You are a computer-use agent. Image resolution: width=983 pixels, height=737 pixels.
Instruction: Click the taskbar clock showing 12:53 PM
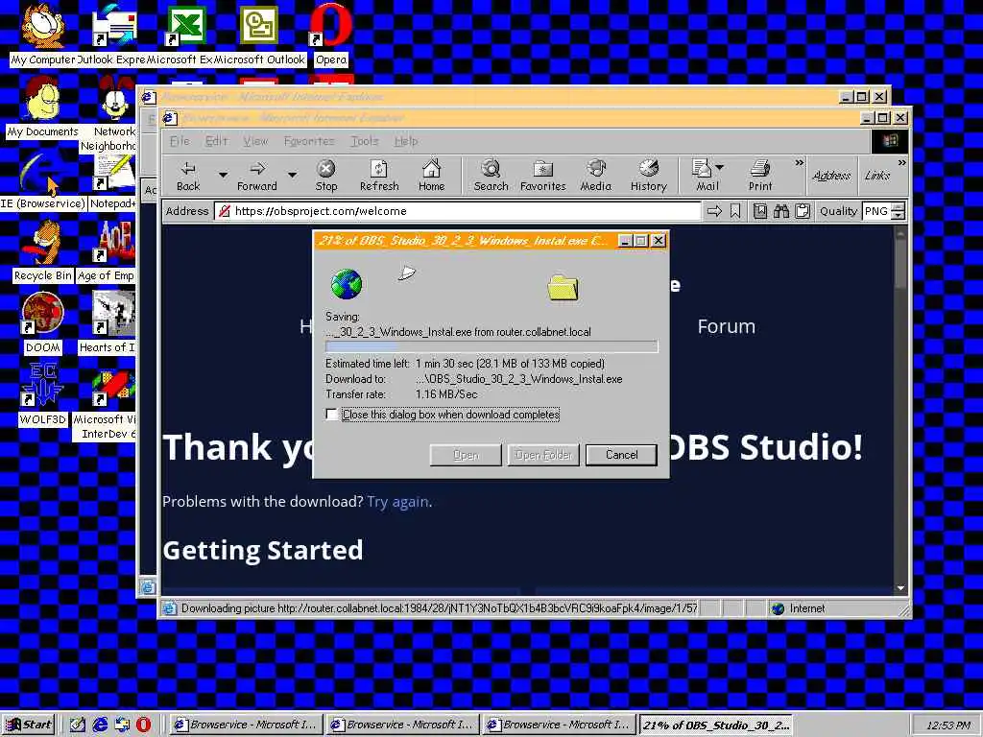click(x=947, y=725)
